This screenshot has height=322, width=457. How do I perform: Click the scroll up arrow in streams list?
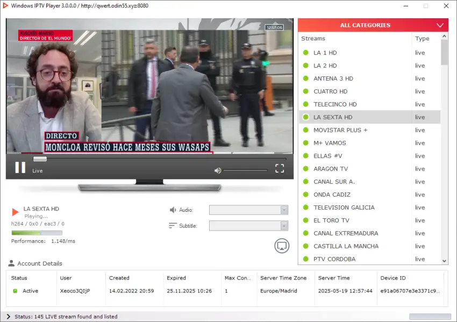(x=444, y=36)
